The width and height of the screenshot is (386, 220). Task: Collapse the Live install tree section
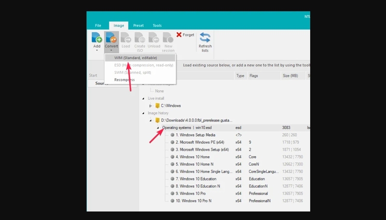tap(143, 98)
